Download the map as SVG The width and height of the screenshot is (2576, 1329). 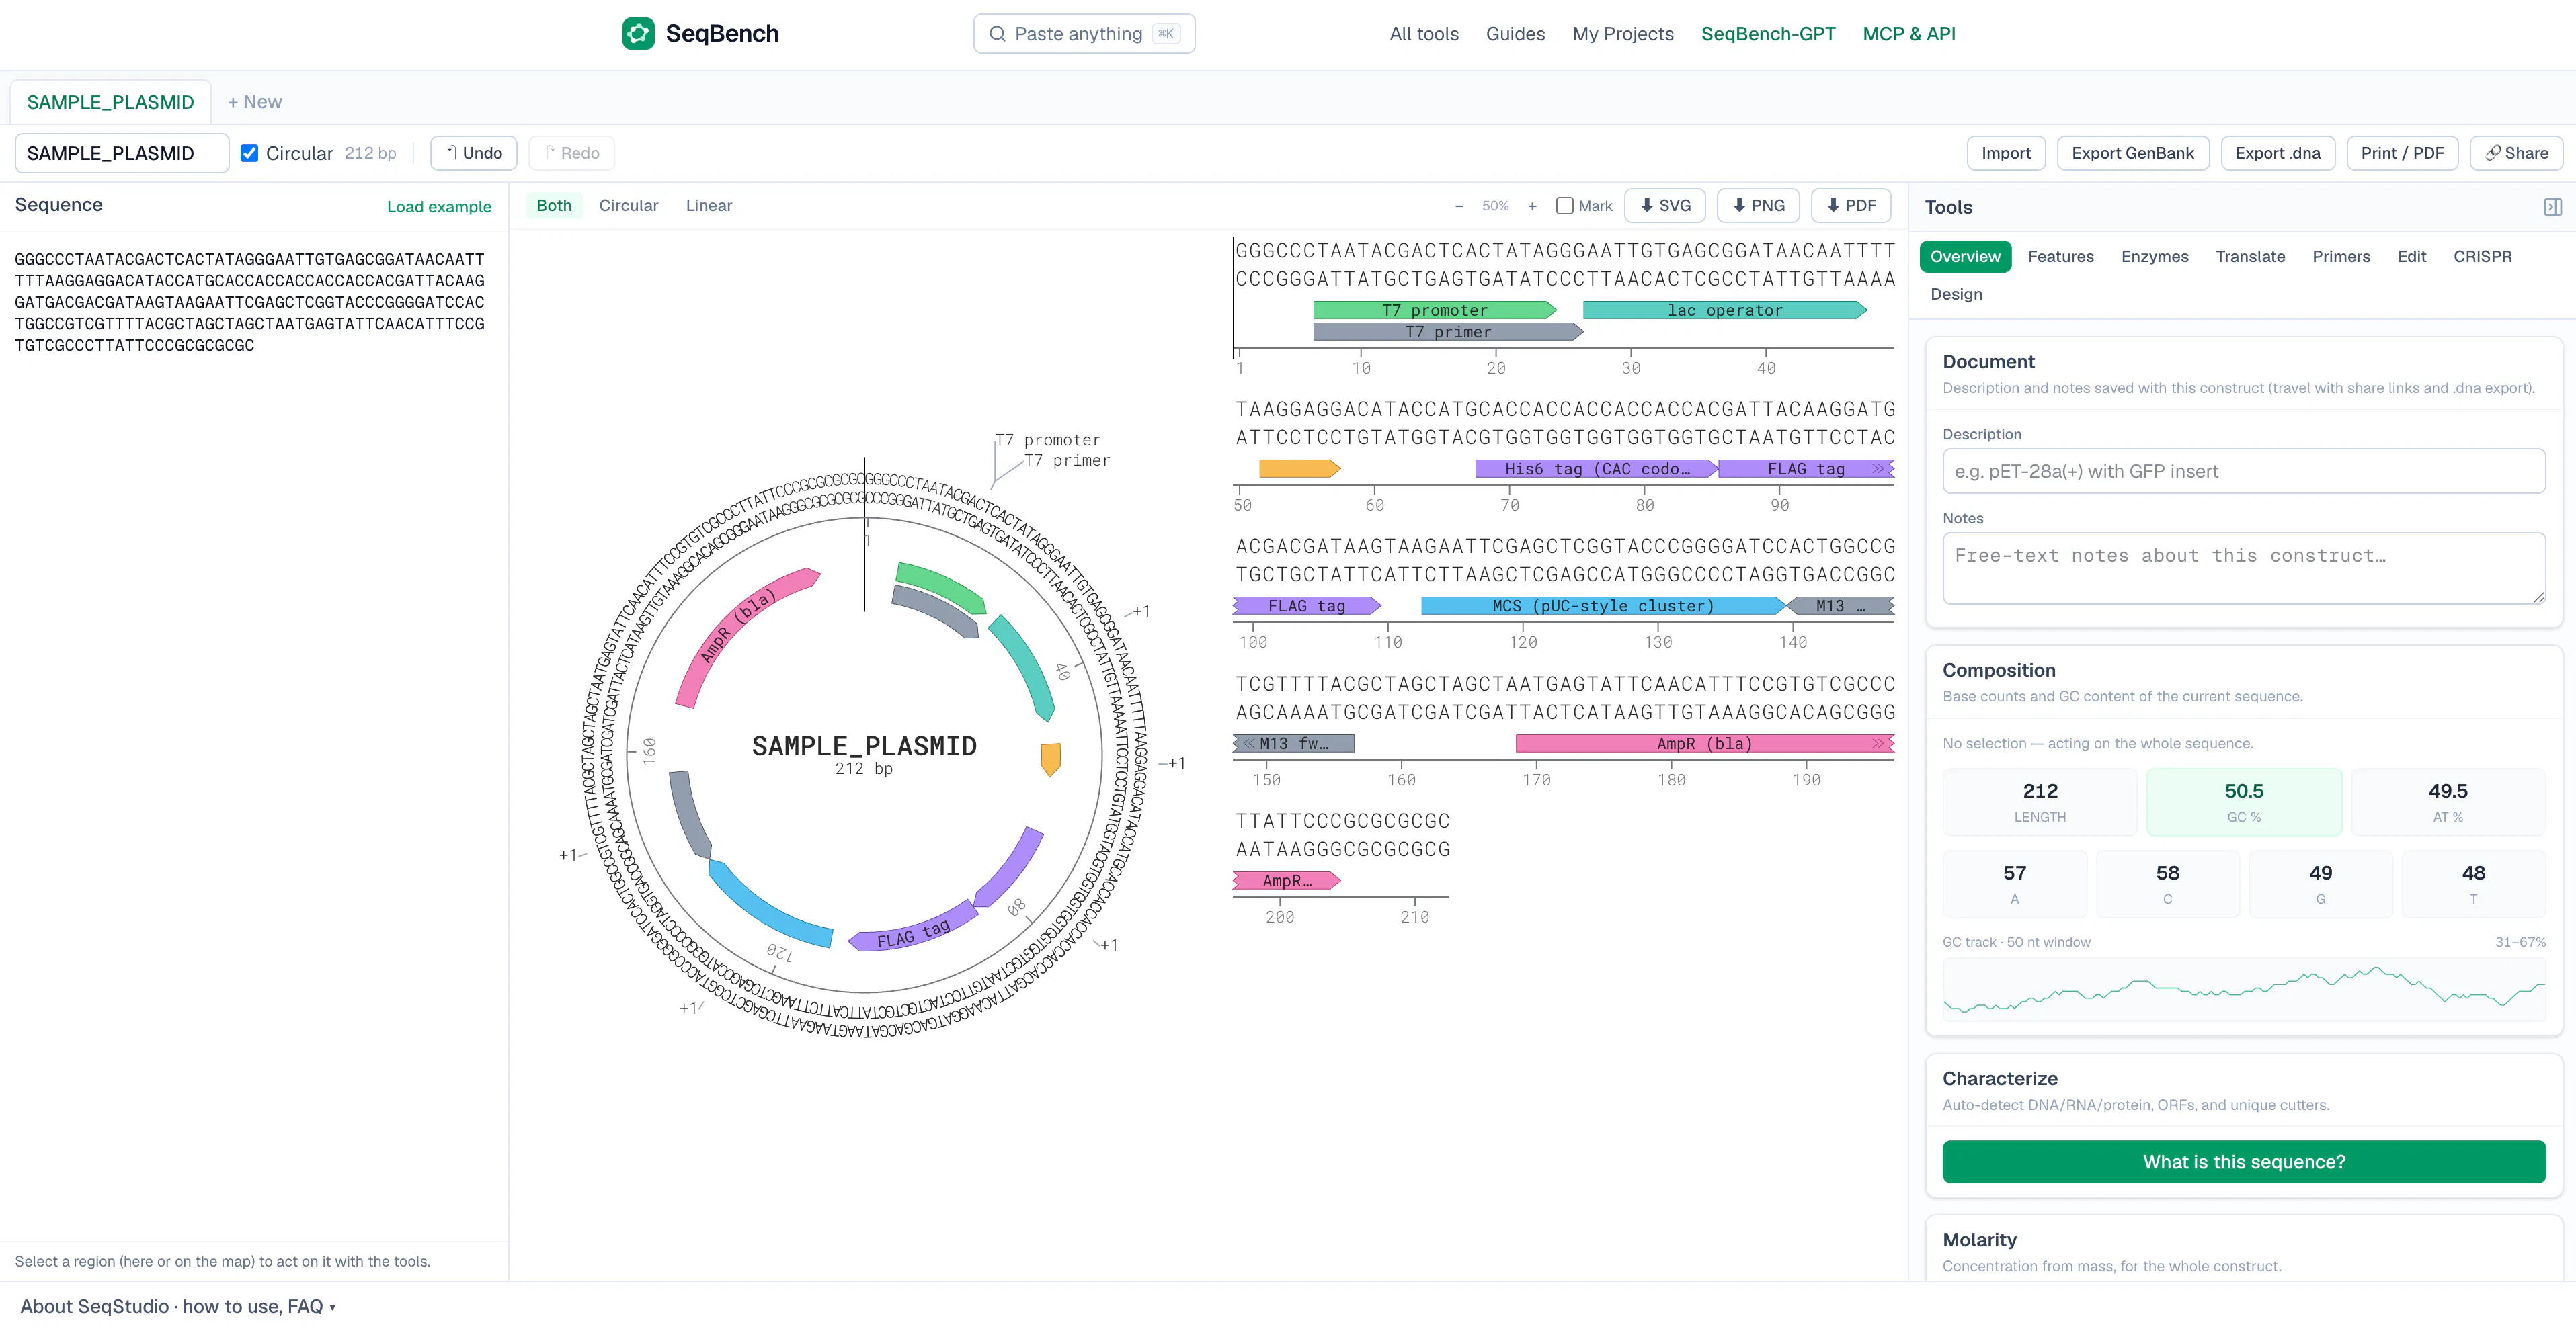(1665, 206)
